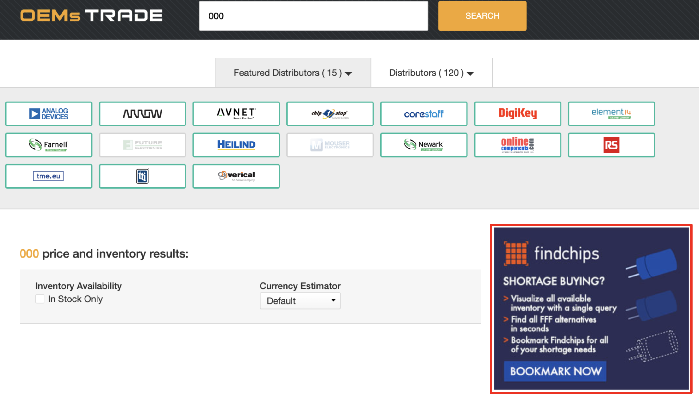This screenshot has height=401, width=699.
Task: Click the findchips logo in the ad
Action: (551, 254)
